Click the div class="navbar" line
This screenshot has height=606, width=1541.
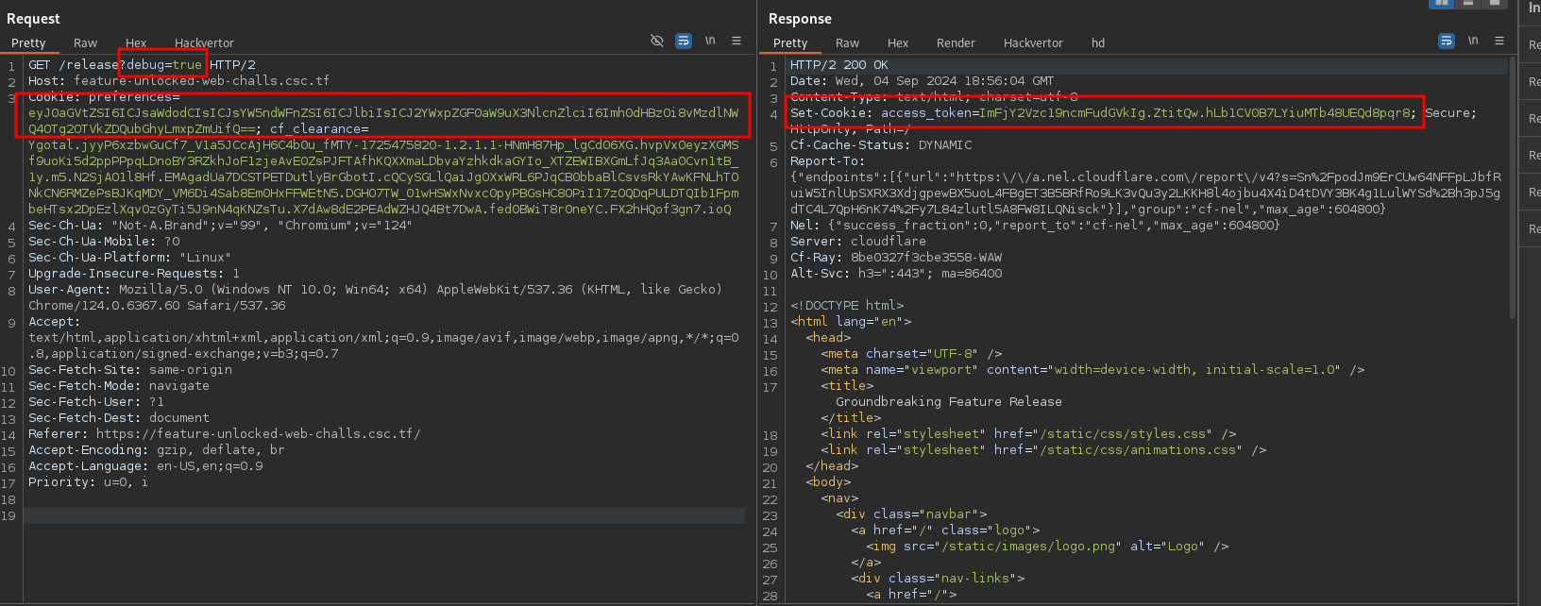(911, 514)
